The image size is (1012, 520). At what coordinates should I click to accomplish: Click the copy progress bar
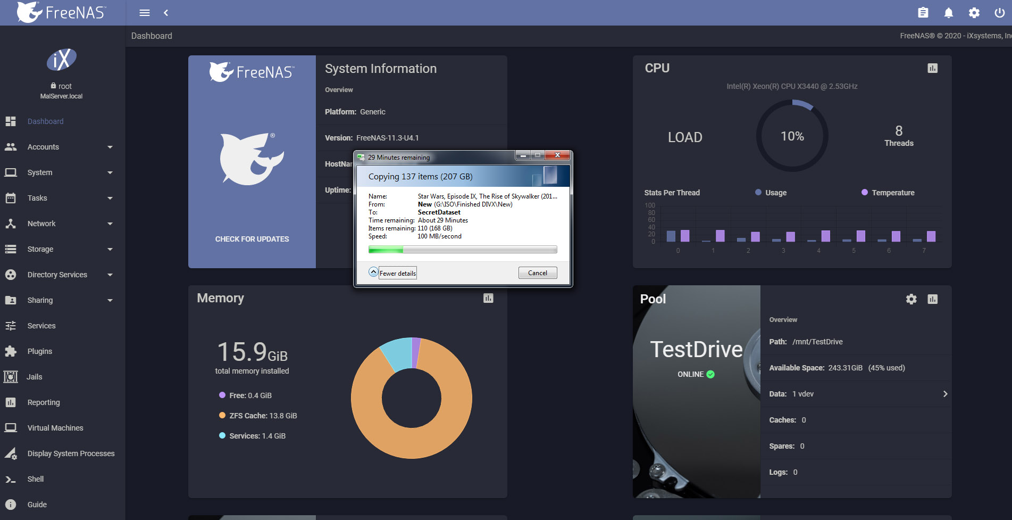(x=462, y=250)
